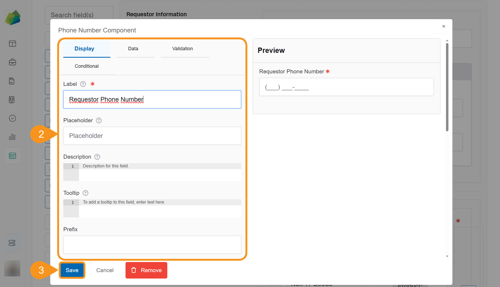Click the Placeholder text input

(x=152, y=136)
